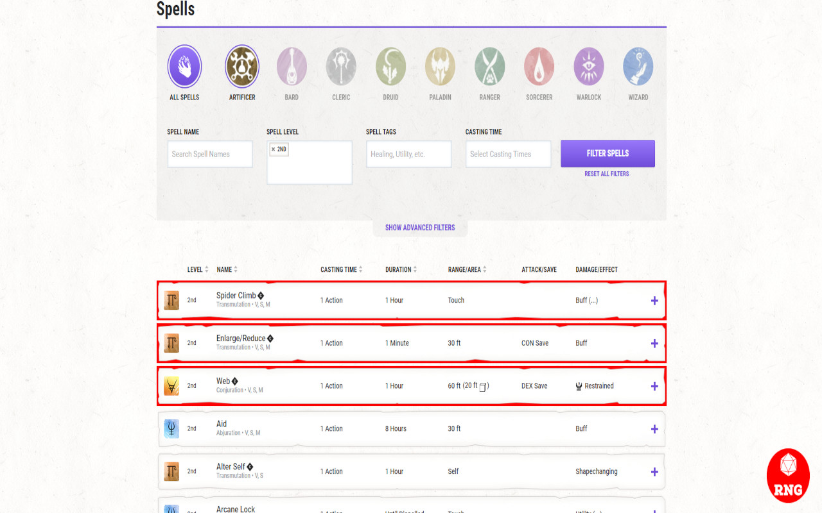Click the Spell Tags input field
Viewport: 822px width, 513px height.
click(408, 154)
